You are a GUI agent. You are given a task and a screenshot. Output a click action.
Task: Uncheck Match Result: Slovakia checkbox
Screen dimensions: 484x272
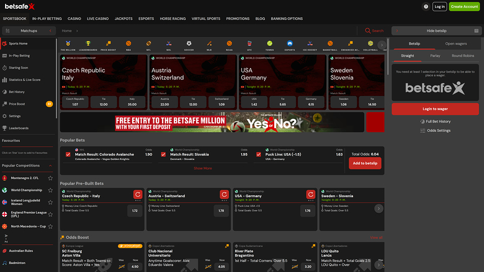click(163, 154)
